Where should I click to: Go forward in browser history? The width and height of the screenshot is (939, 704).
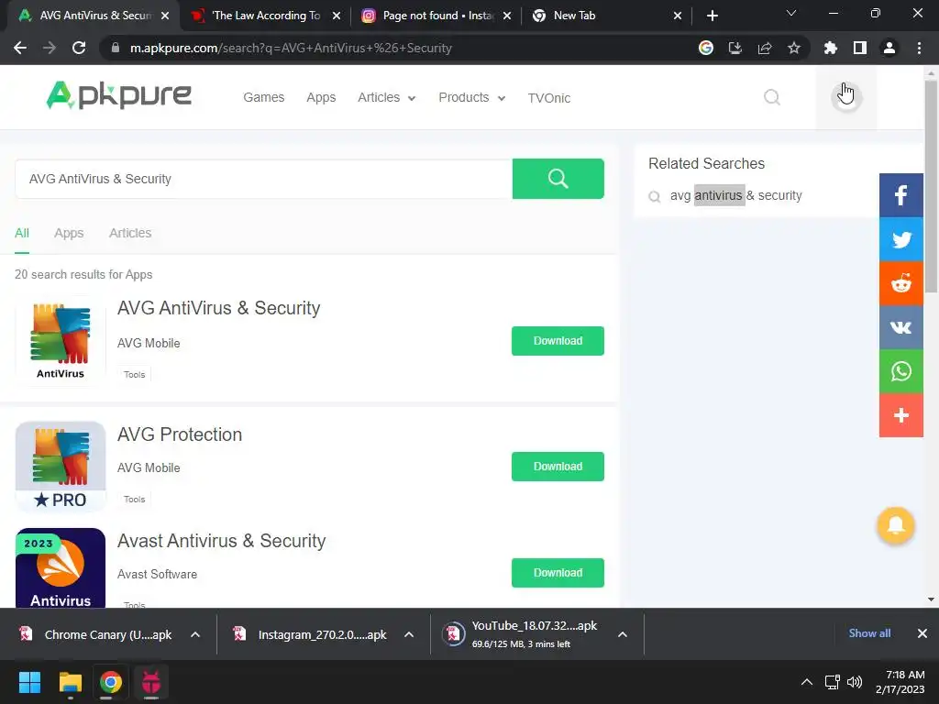coord(50,48)
